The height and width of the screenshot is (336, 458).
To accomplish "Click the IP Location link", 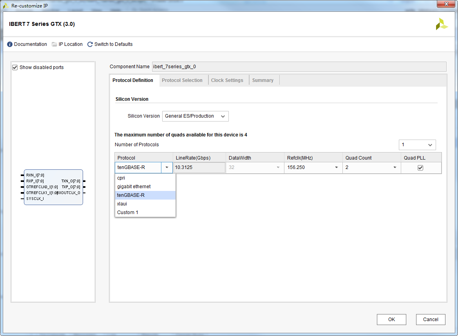I will 71,44.
